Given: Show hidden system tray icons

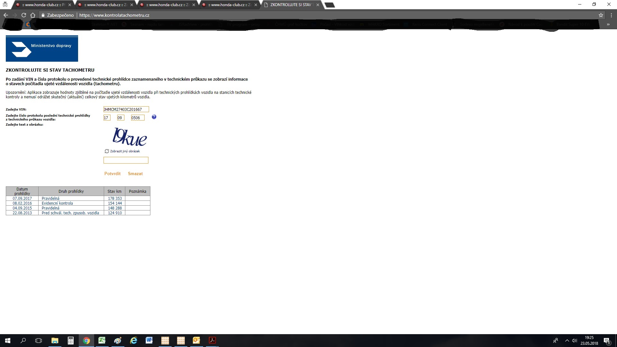Looking at the screenshot, I should 567,341.
